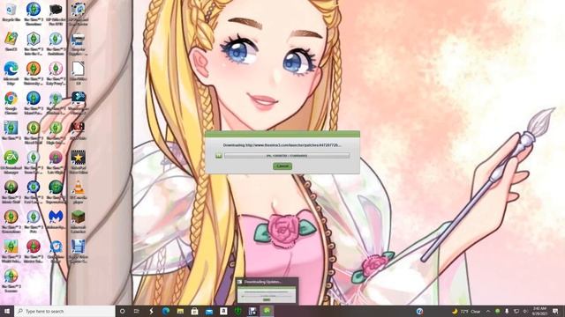Open the floppy disk desktop shortcut

(x=79, y=251)
